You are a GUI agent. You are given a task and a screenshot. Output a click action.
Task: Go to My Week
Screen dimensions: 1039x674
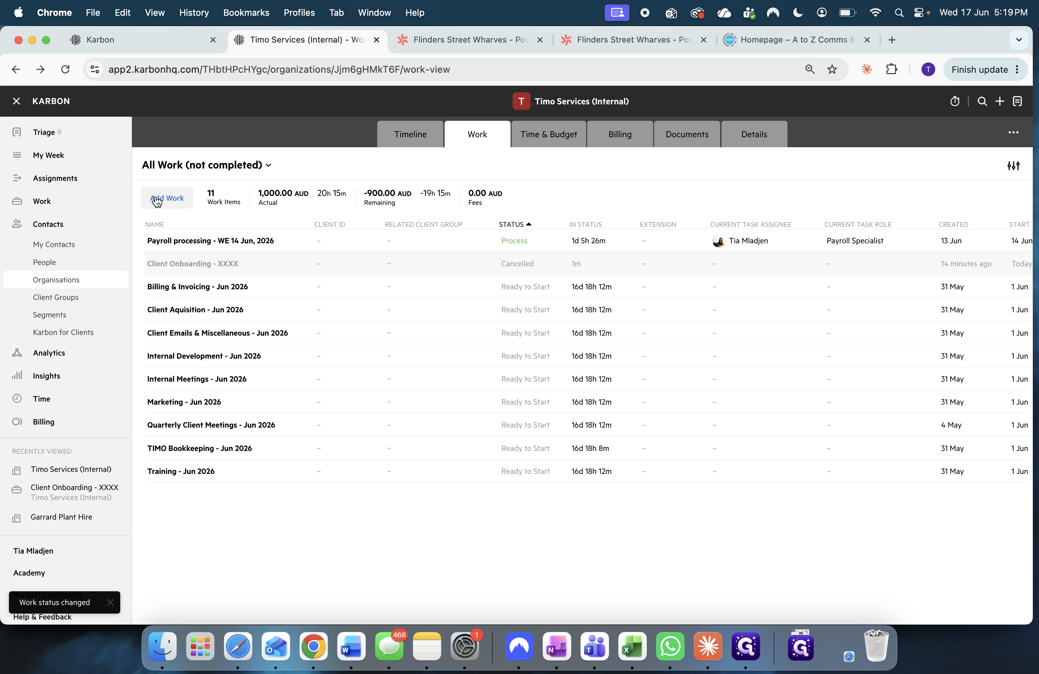(48, 155)
